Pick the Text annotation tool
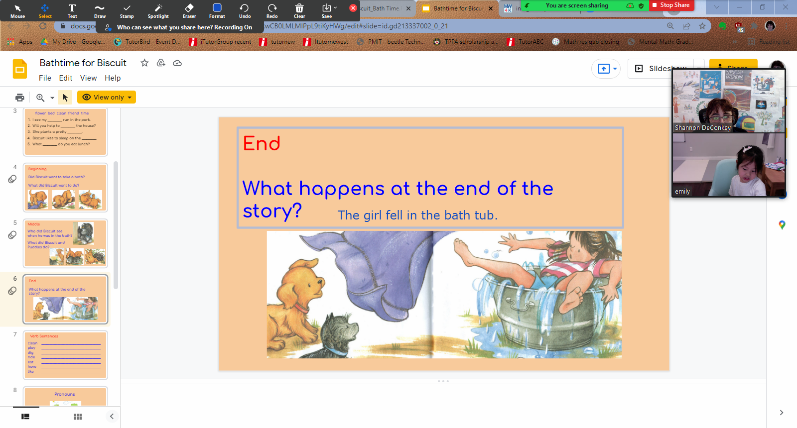Image resolution: width=797 pixels, height=428 pixels. click(72, 10)
